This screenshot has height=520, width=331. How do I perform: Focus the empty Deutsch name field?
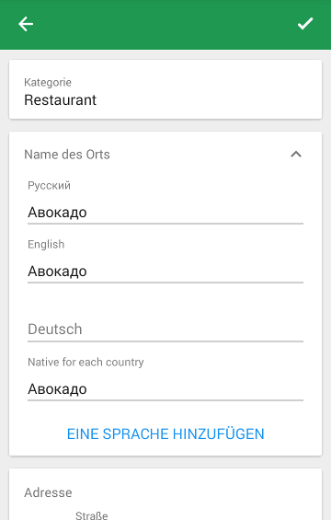(x=165, y=329)
